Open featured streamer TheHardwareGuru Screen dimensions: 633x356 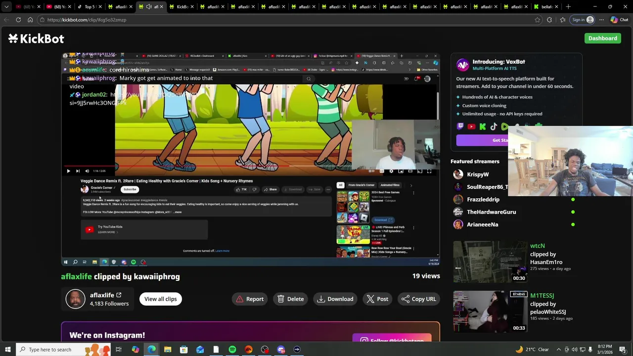492,212
